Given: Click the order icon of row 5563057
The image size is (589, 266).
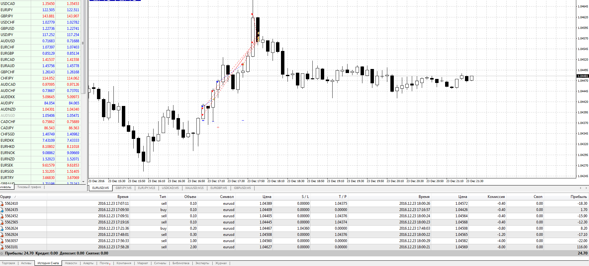Looking at the screenshot, I should [x=2, y=241].
